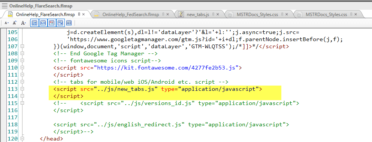This screenshot has width=372, height=142.
Task: Click line number 119
Action: [x=13, y=132]
